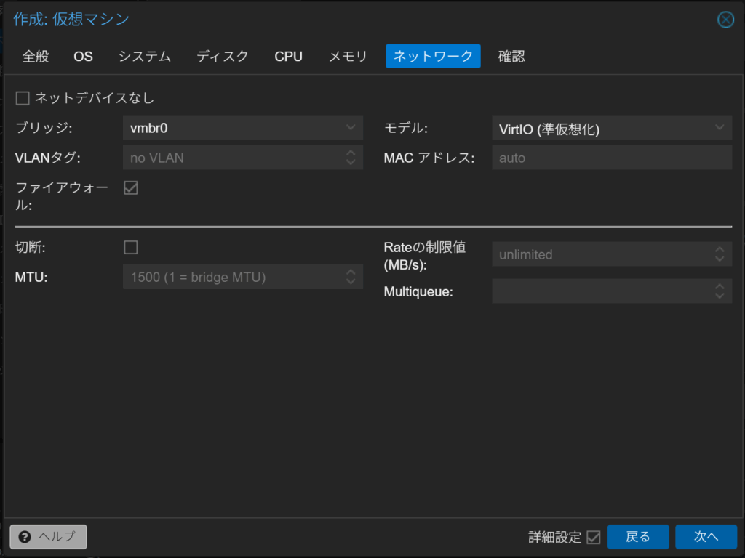Close the 作成: 仮想マシン dialog
Viewport: 745px width, 558px height.
(x=725, y=20)
